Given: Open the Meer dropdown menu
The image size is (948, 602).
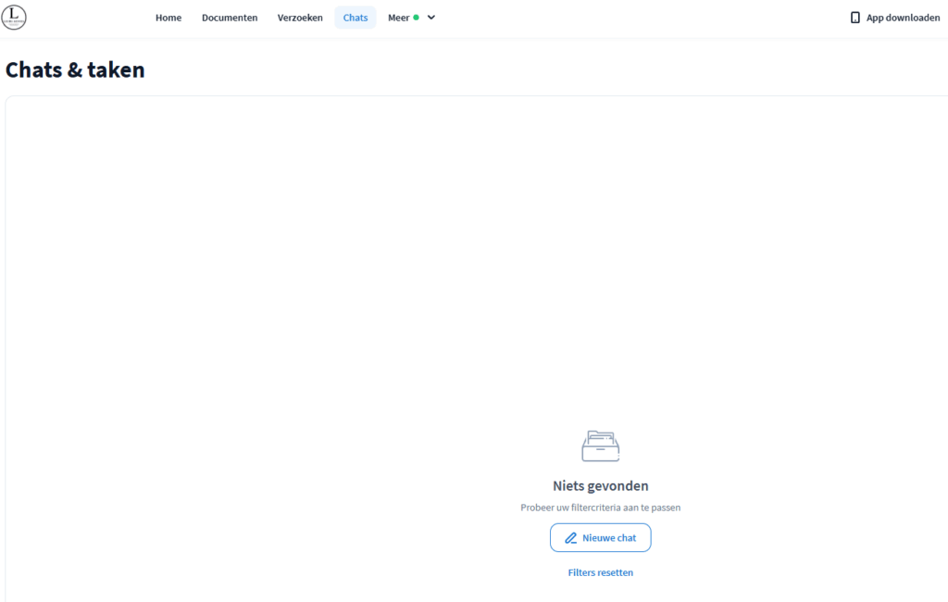Looking at the screenshot, I should 399,18.
